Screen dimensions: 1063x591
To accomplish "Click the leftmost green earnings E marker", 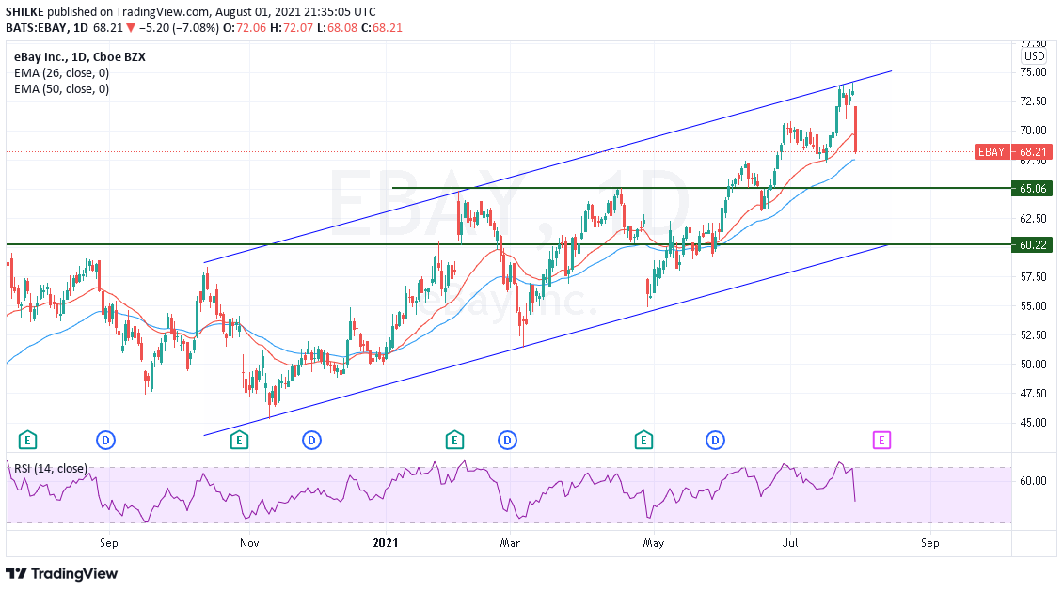I will (28, 441).
